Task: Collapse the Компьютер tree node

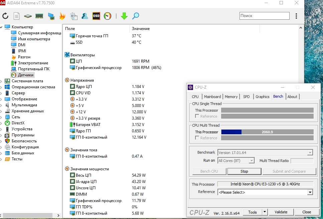Action: click(1, 27)
